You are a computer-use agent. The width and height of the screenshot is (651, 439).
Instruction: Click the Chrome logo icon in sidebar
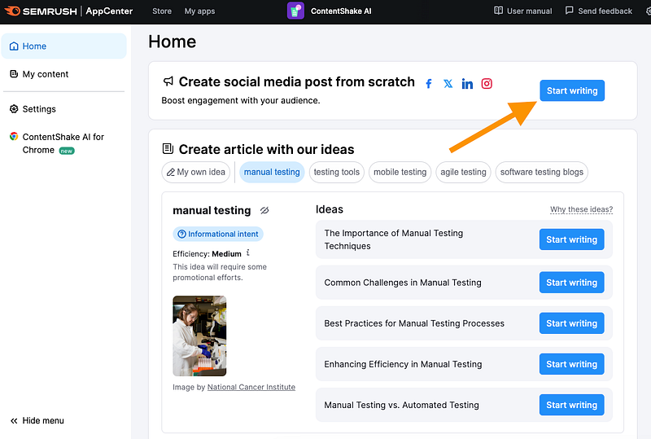coord(14,136)
